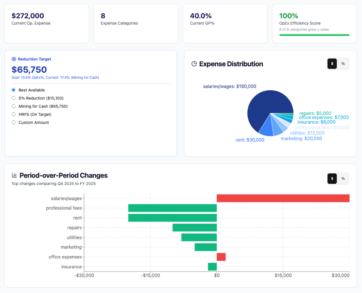Click the 'salaries/wages: $180,000' pie label
Image resolution: width=362 pixels, height=293 pixels.
[229, 86]
